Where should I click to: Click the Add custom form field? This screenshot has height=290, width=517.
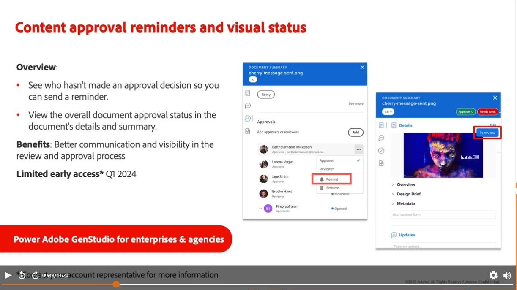(443, 214)
